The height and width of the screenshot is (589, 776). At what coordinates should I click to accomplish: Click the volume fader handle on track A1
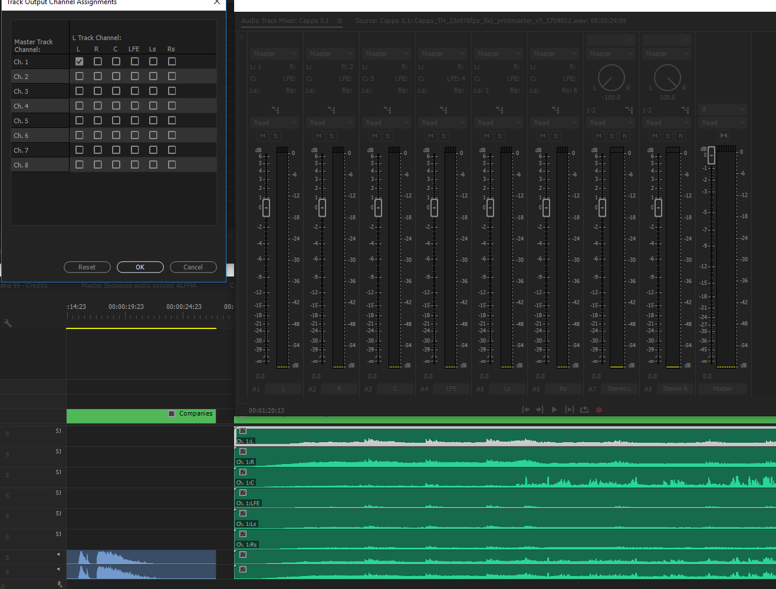pyautogui.click(x=265, y=208)
